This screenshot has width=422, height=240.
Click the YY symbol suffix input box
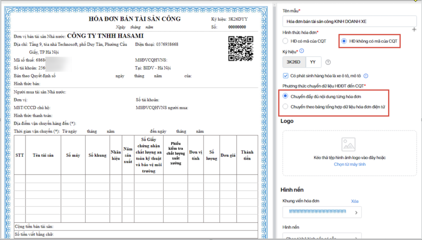pos(313,62)
